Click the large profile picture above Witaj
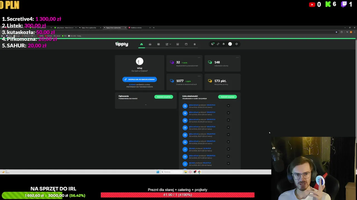Image resolution: width=357 pixels, height=200 pixels. (139, 61)
